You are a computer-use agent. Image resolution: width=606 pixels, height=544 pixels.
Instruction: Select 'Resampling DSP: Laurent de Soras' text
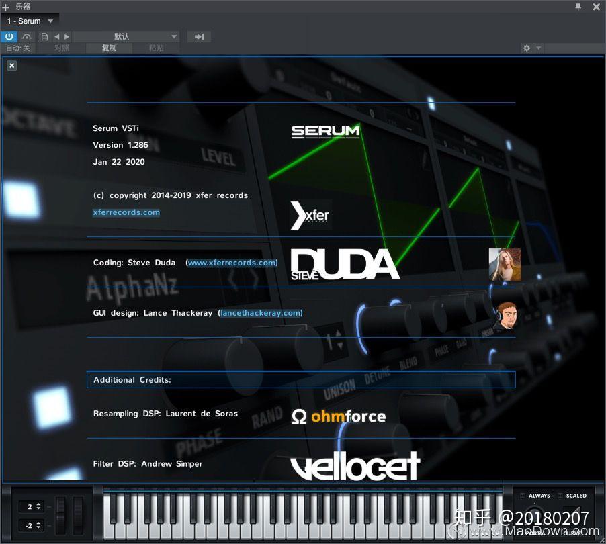[x=165, y=414]
